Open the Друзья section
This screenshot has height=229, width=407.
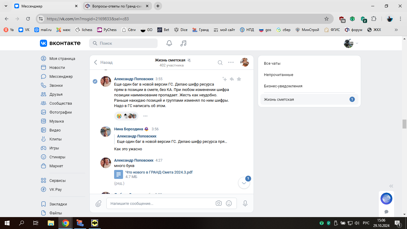click(52, 95)
